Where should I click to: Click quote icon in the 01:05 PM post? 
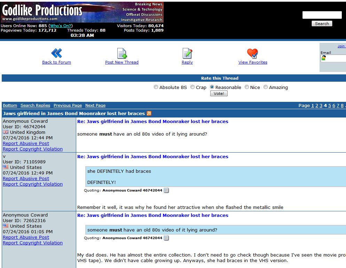click(x=166, y=238)
